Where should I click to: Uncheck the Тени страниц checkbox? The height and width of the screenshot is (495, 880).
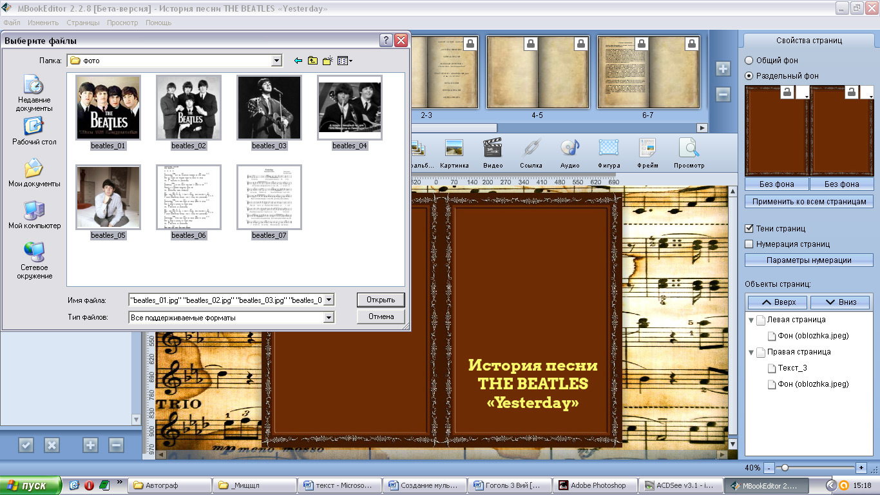749,229
